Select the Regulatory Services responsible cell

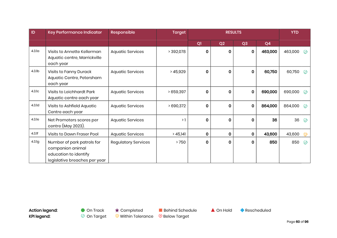pyautogui.click(x=130, y=142)
